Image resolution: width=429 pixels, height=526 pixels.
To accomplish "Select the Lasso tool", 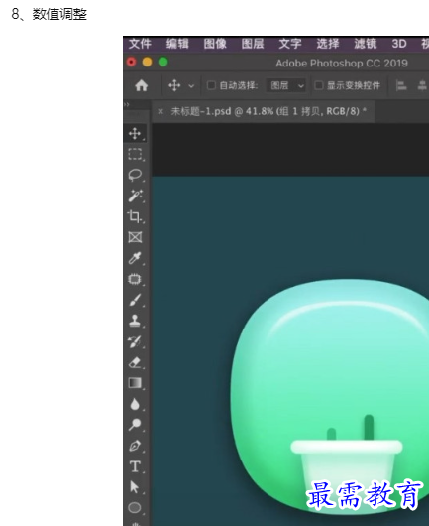I will pyautogui.click(x=135, y=175).
